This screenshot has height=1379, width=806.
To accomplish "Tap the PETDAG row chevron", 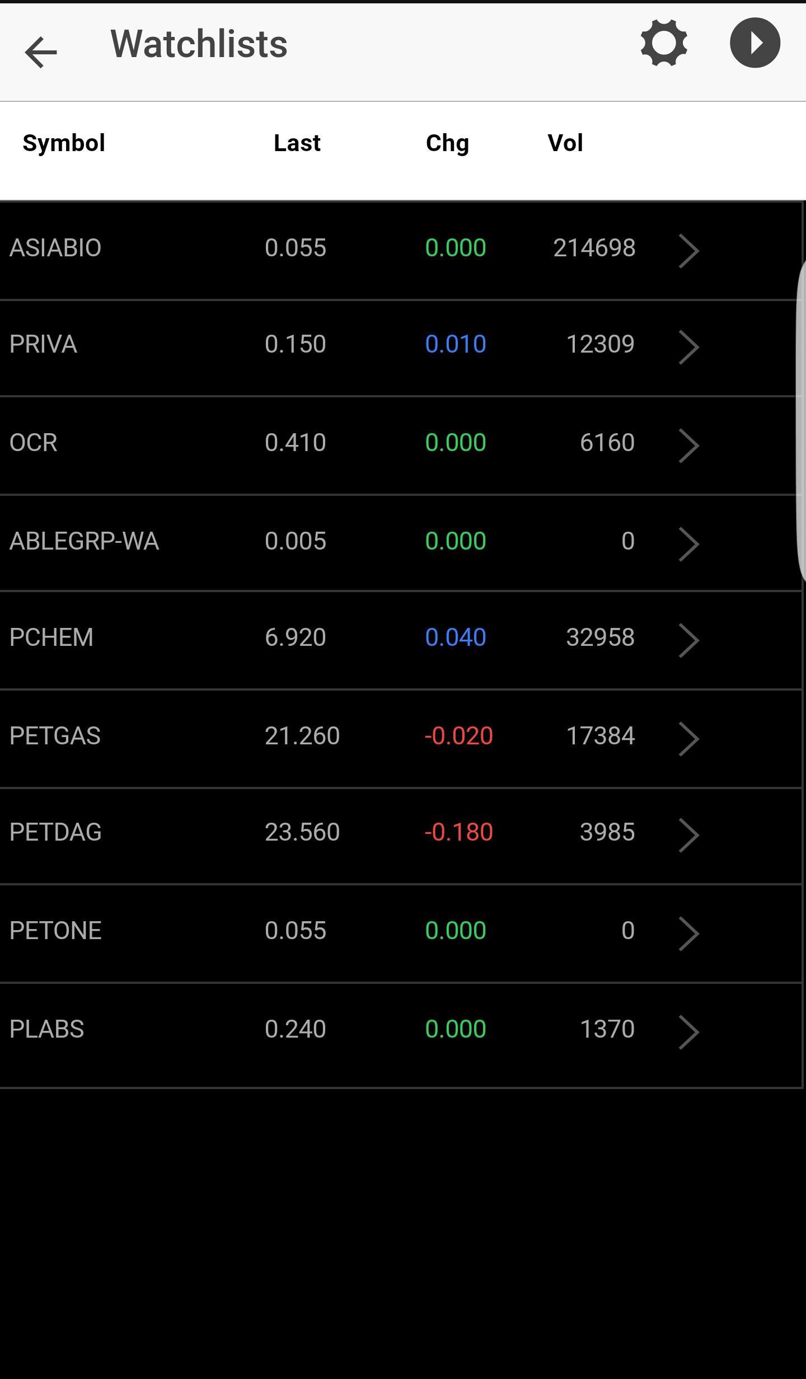I will click(688, 834).
